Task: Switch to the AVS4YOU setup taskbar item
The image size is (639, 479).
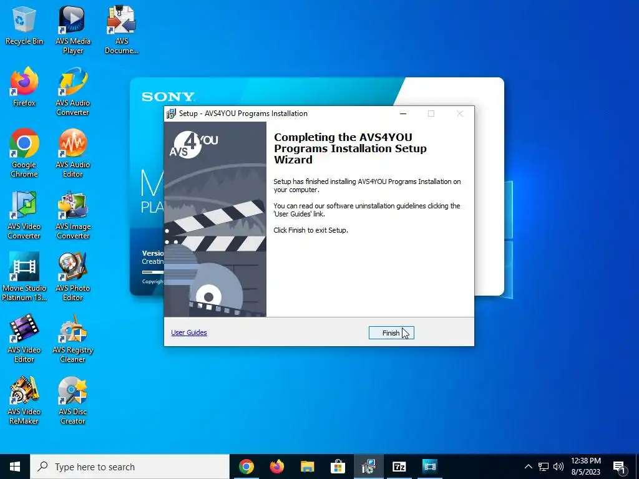Action: (x=368, y=467)
